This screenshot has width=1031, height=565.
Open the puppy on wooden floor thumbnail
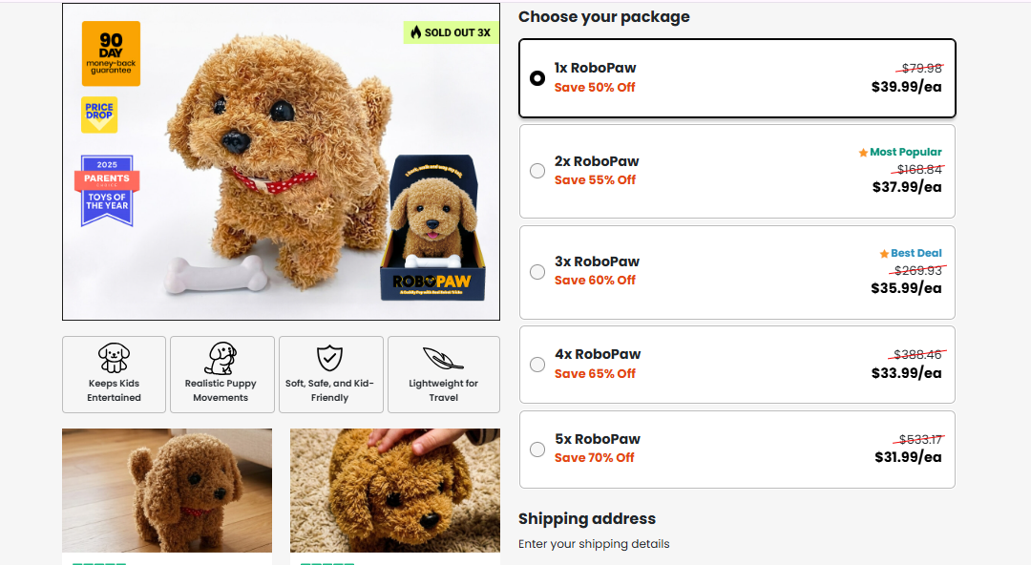click(167, 490)
